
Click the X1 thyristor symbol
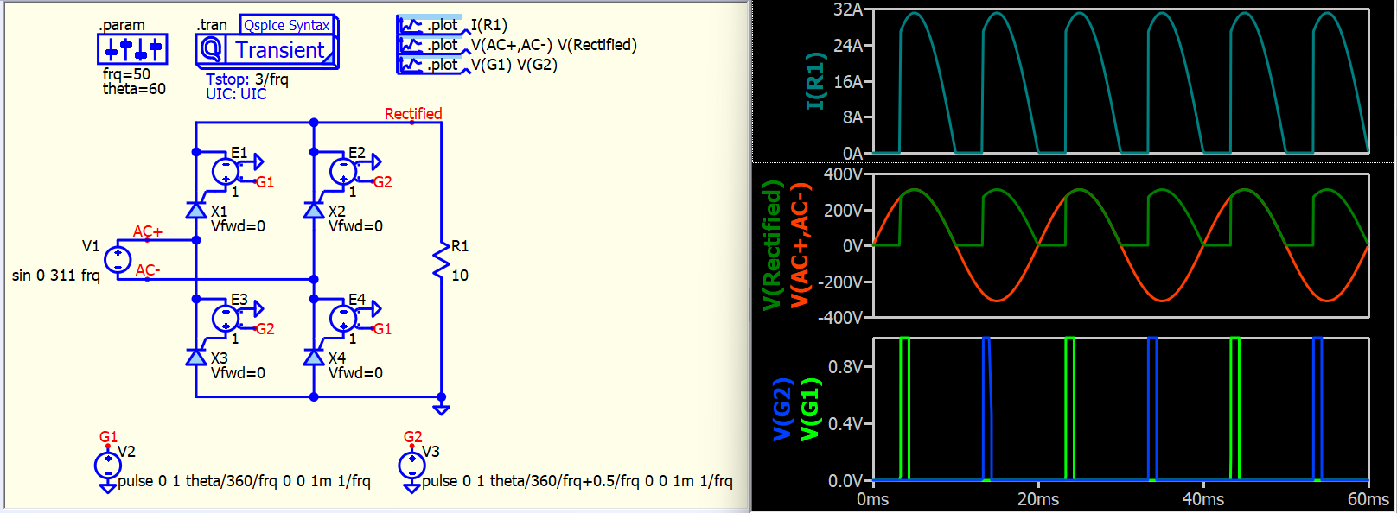click(x=196, y=211)
